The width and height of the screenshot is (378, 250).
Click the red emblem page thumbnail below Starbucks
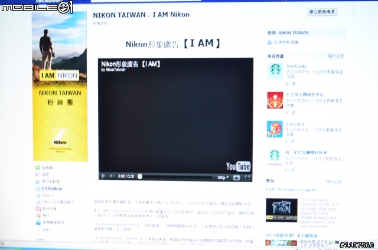[x=275, y=100]
